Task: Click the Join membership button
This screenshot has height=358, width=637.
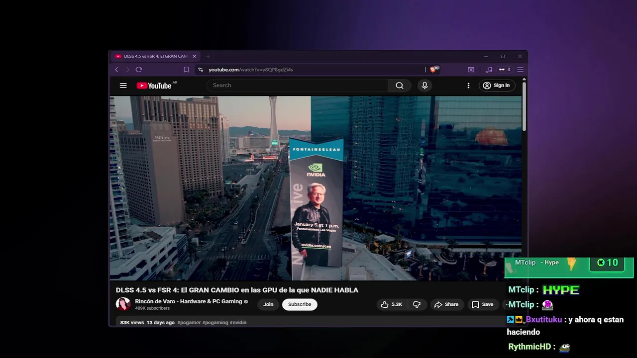Action: click(x=268, y=304)
